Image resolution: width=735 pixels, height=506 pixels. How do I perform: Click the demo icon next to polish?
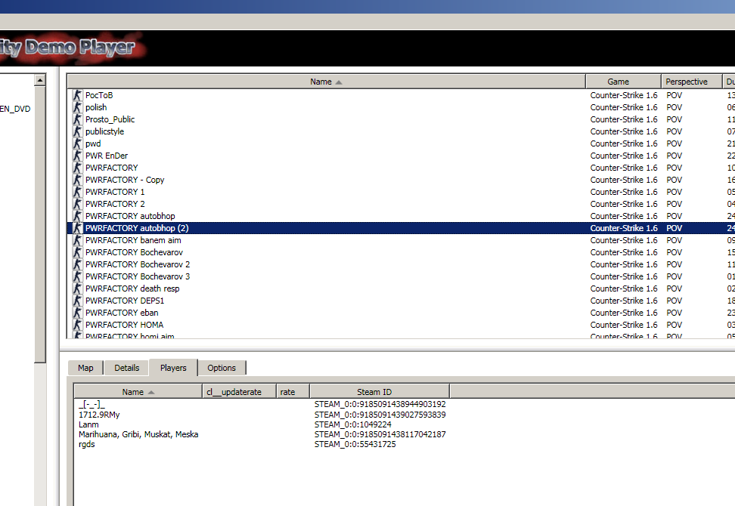(x=77, y=107)
